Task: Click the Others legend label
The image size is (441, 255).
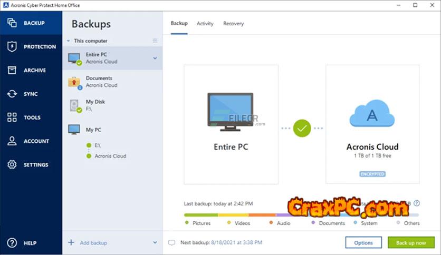Action: point(412,223)
